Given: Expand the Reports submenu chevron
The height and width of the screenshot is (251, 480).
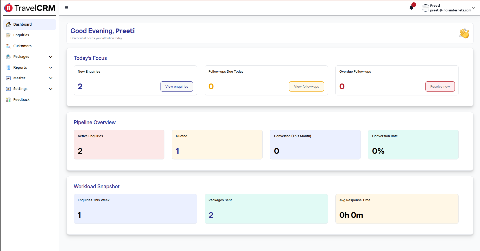Looking at the screenshot, I should 51,67.
